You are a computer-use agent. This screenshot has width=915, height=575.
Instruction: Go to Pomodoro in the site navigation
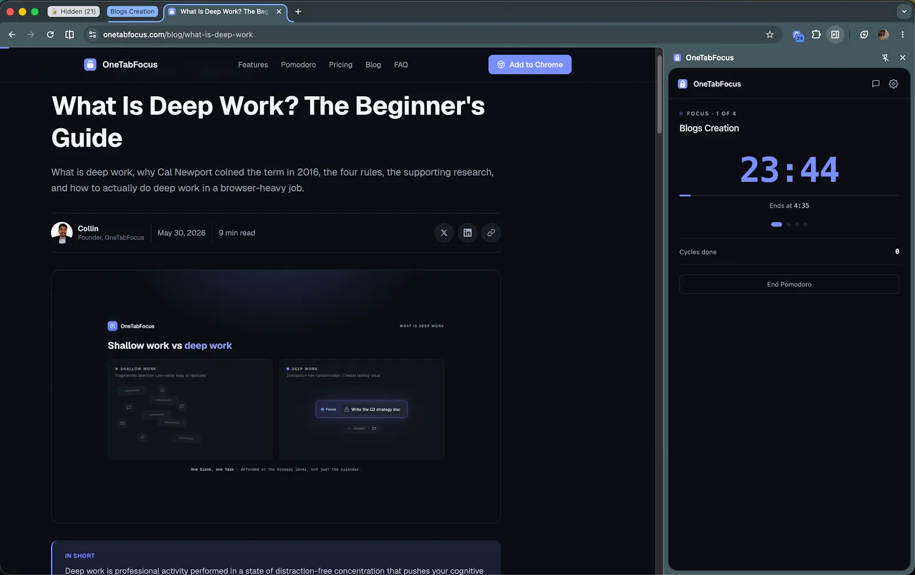tap(299, 65)
